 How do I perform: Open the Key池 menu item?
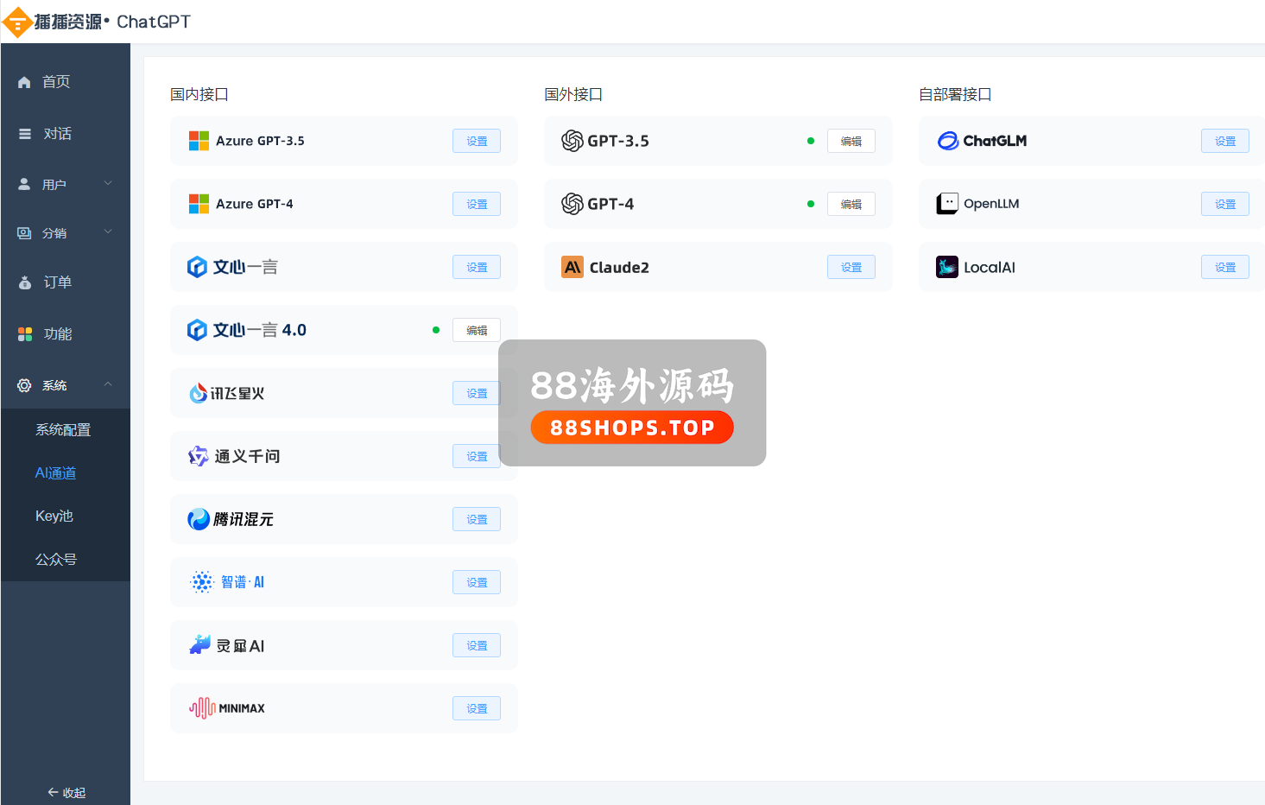tap(54, 516)
